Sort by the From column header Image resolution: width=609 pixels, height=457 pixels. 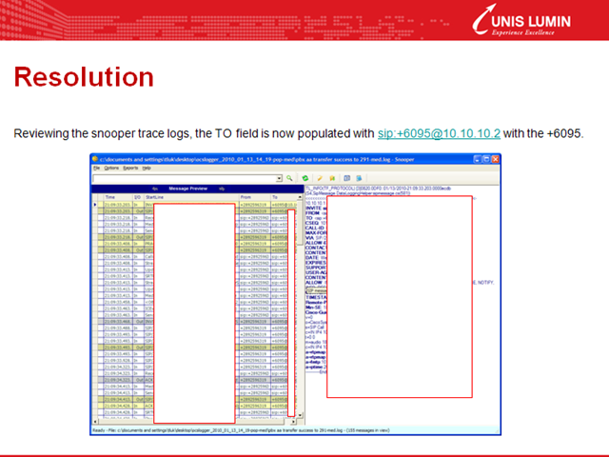click(254, 197)
